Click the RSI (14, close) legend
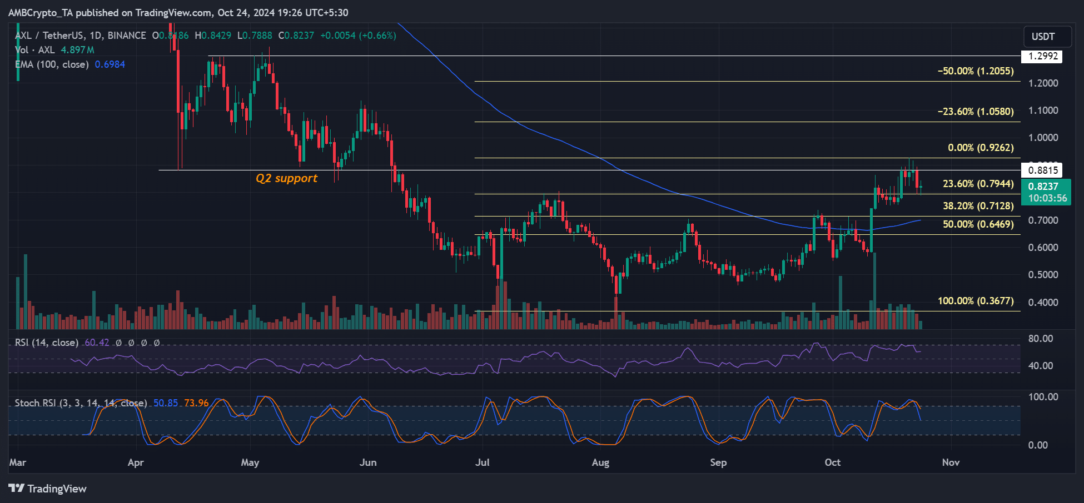The image size is (1084, 503). [46, 343]
